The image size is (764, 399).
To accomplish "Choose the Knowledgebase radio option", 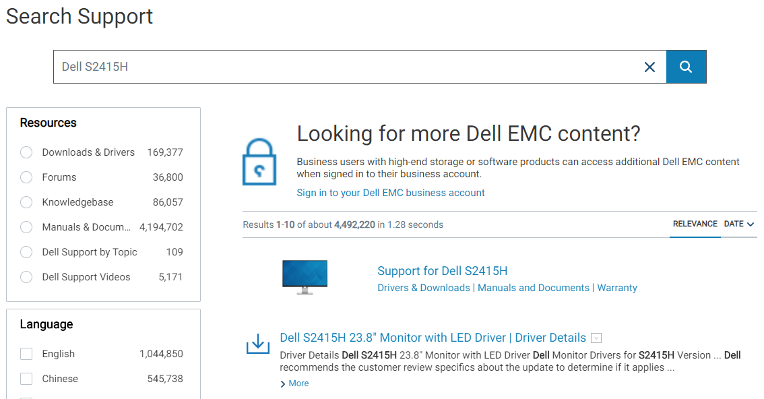I will click(x=26, y=202).
